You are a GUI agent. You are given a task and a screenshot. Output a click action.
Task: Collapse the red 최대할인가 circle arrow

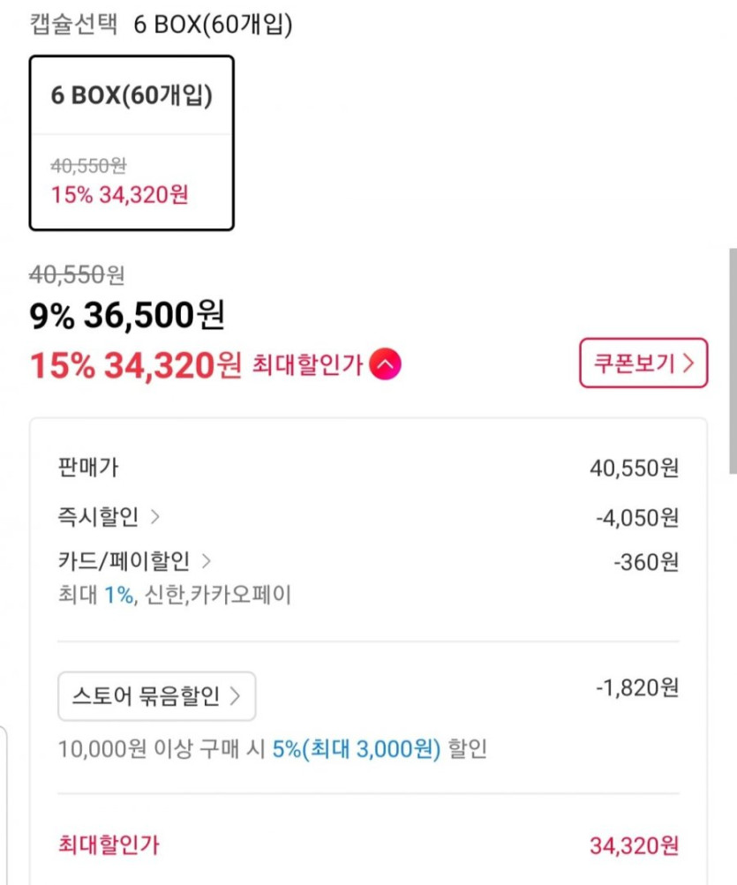(x=386, y=364)
